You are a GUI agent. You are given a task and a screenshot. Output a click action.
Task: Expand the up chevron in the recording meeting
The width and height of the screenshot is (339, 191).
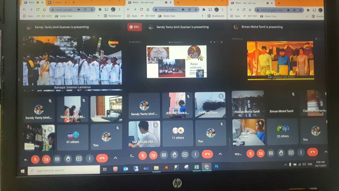click(220, 154)
